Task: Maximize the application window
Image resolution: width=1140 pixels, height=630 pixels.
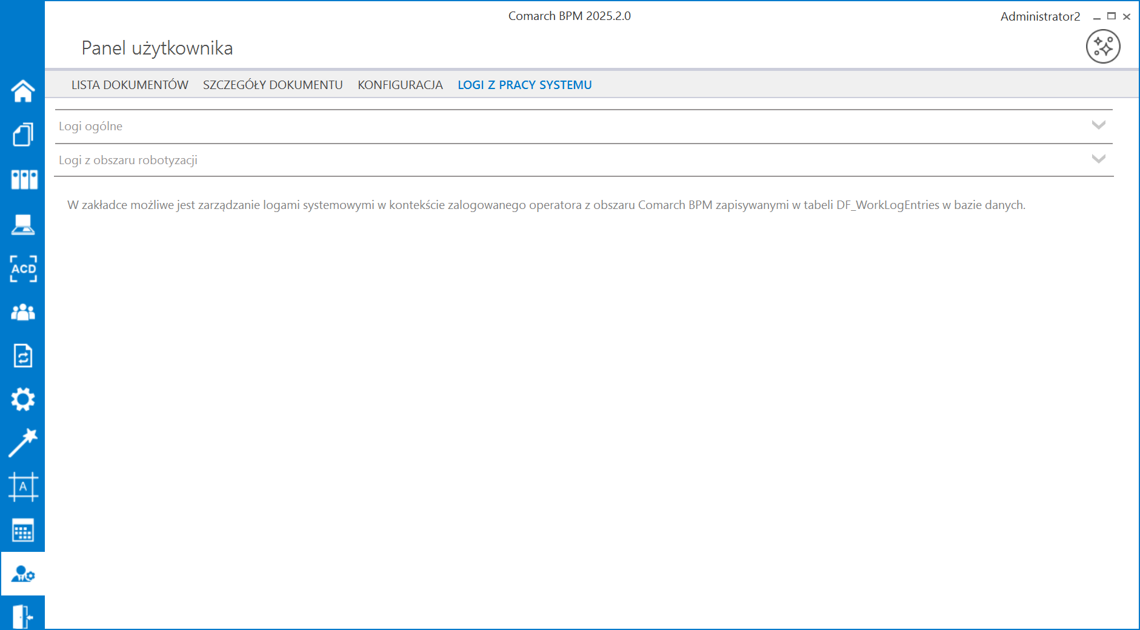Action: (1112, 16)
